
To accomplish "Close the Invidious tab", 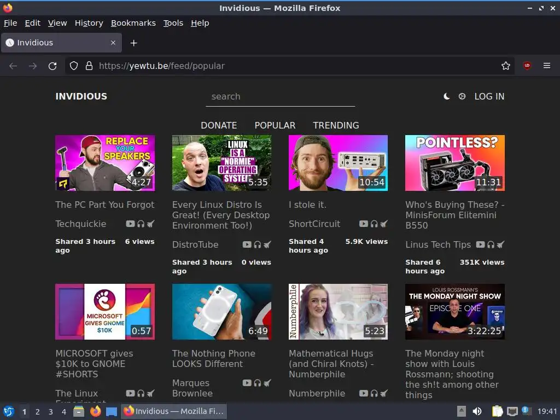I will point(113,43).
